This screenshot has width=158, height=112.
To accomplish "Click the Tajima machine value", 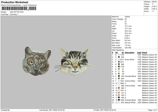I will point(127,17).
